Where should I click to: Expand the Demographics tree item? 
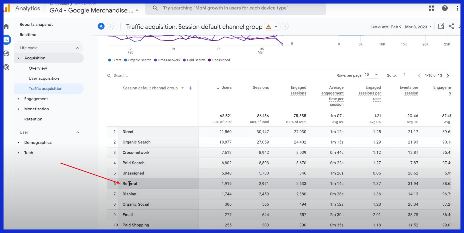(18, 143)
